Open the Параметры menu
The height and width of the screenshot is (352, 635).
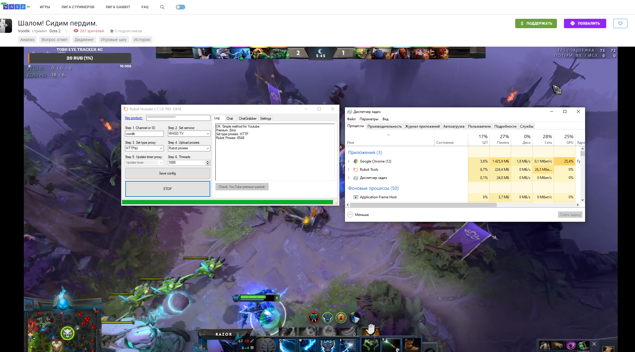click(369, 119)
